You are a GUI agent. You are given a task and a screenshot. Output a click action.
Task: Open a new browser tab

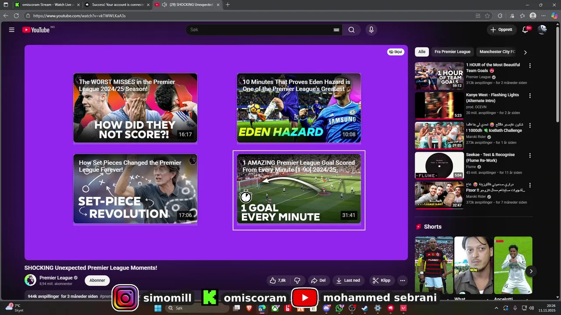[227, 5]
